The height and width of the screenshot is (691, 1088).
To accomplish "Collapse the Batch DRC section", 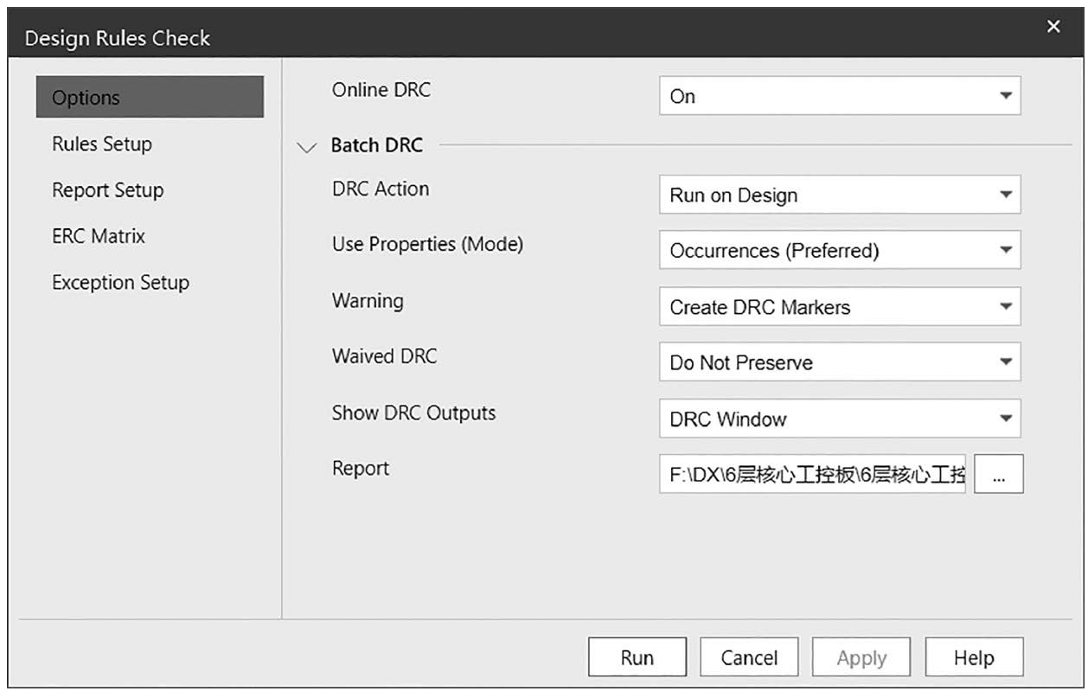I will coord(307,146).
